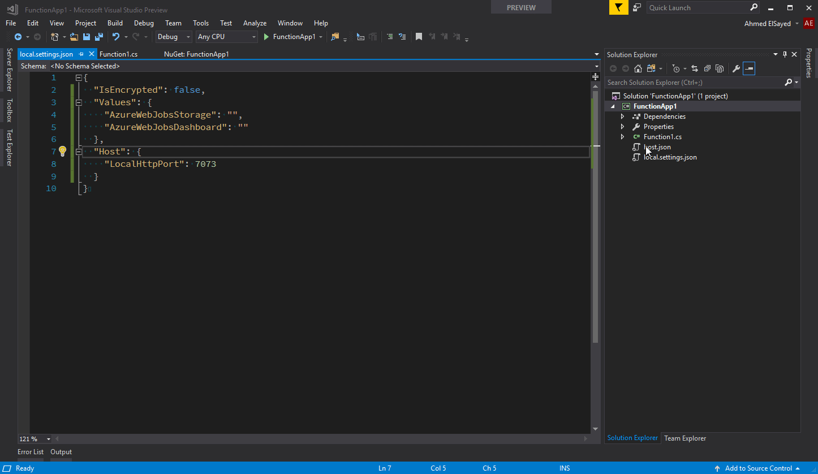Click the Properties wrench icon in Solution Explorer toolbar
818x474 pixels.
coord(736,68)
